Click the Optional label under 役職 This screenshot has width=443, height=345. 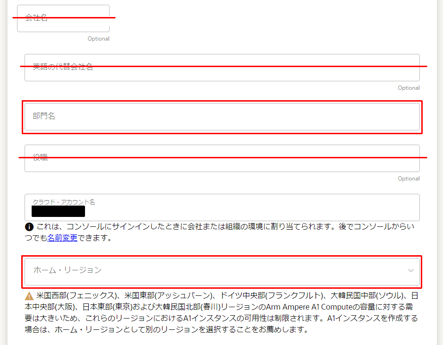pos(409,179)
